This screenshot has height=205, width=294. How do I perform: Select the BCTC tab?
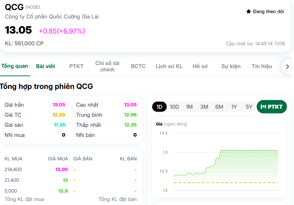coord(138,66)
